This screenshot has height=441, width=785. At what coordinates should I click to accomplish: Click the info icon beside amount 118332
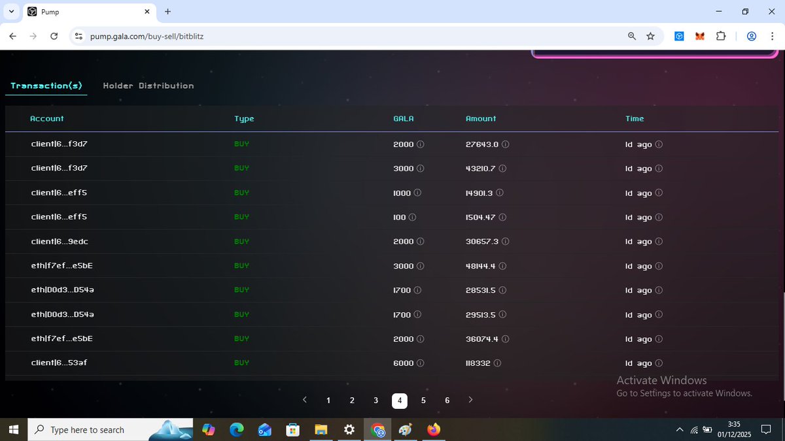click(x=497, y=363)
